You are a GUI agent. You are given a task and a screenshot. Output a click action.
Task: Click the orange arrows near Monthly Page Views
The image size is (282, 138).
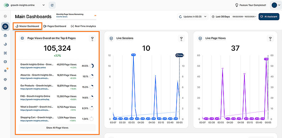pos(95,16)
